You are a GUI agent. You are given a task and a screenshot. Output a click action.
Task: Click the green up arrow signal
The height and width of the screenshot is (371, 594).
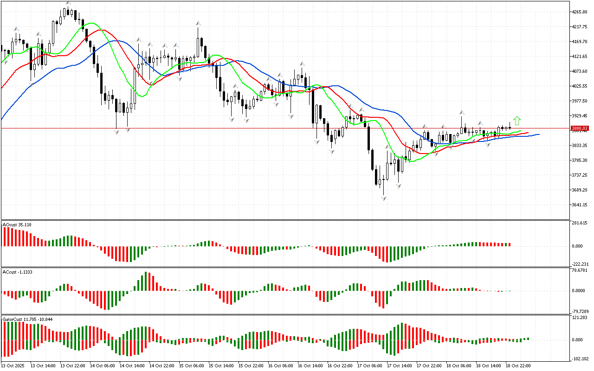click(517, 121)
